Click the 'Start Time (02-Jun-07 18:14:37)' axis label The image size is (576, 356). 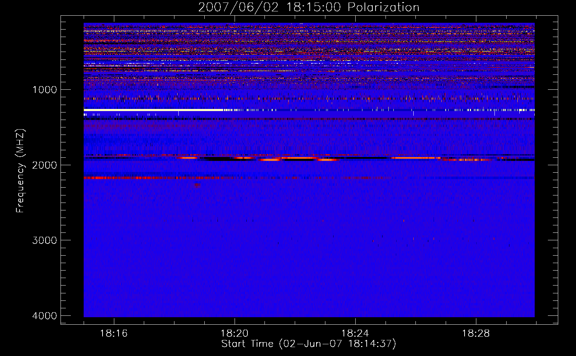pos(309,344)
